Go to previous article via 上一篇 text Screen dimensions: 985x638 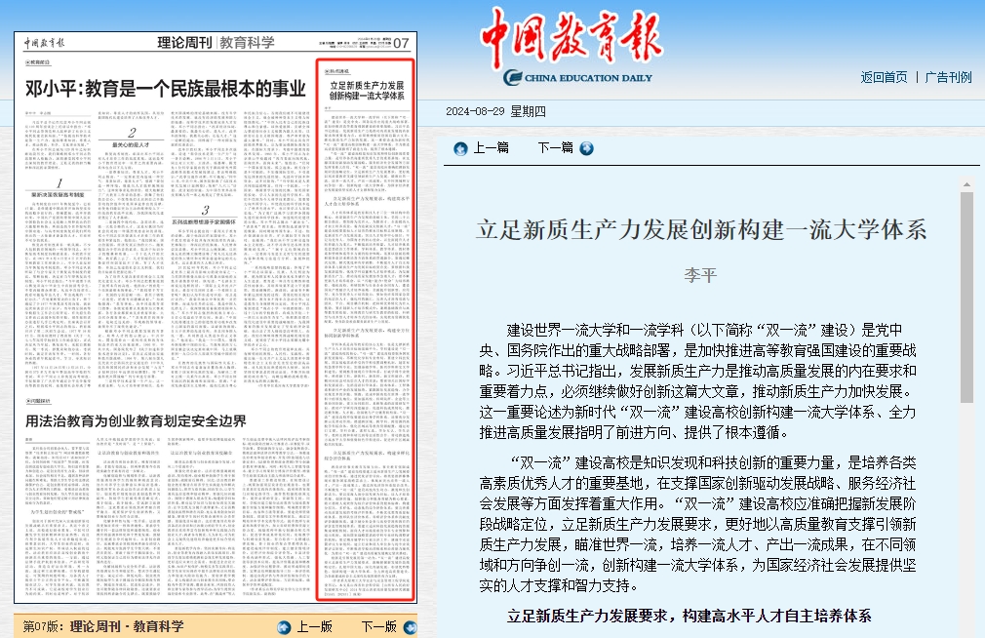pos(491,148)
